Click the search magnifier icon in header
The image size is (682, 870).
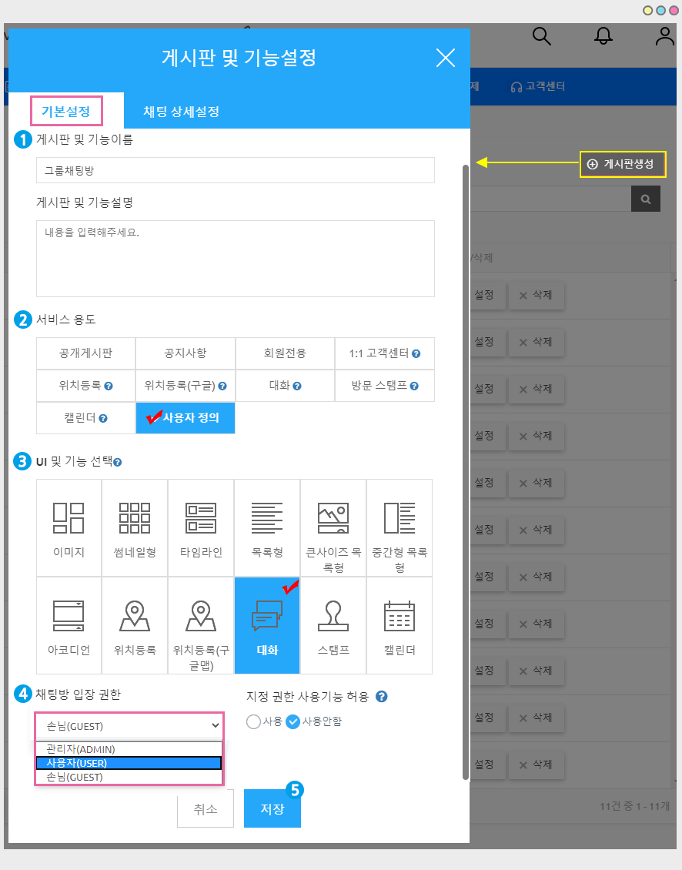click(x=542, y=36)
